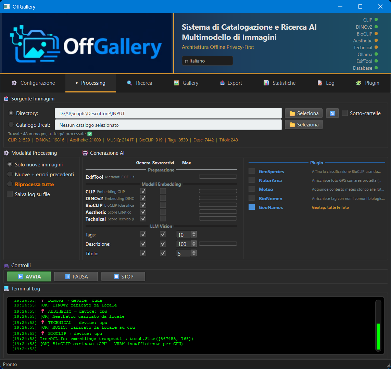Screen dimensions: 391x369
Task: Click the BioCLIP orange status dot
Action: coord(376,33)
